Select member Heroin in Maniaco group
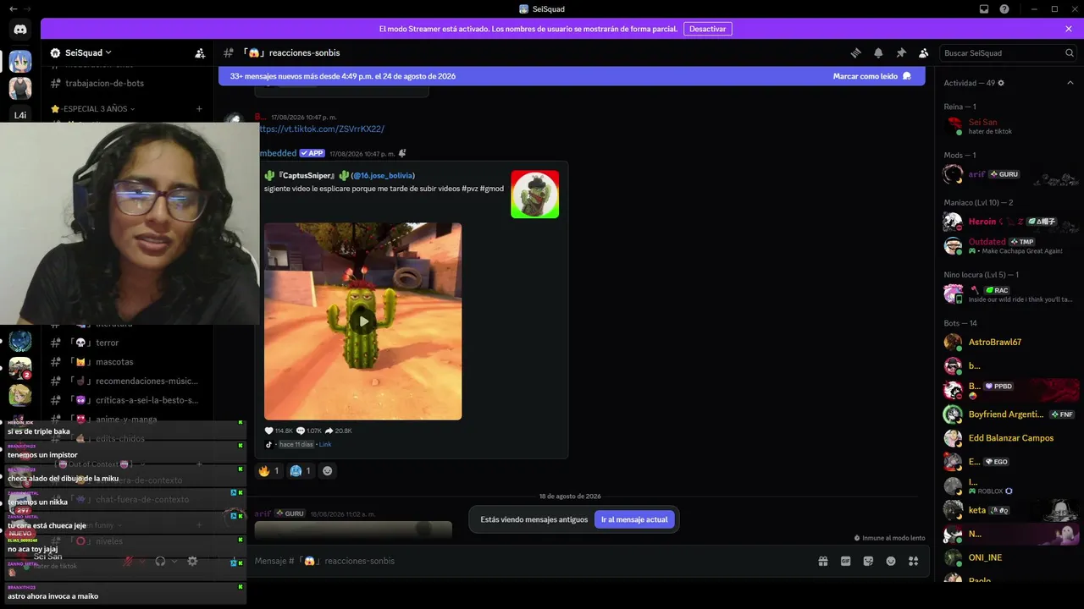Screen dimensions: 1084x609 (1009, 222)
